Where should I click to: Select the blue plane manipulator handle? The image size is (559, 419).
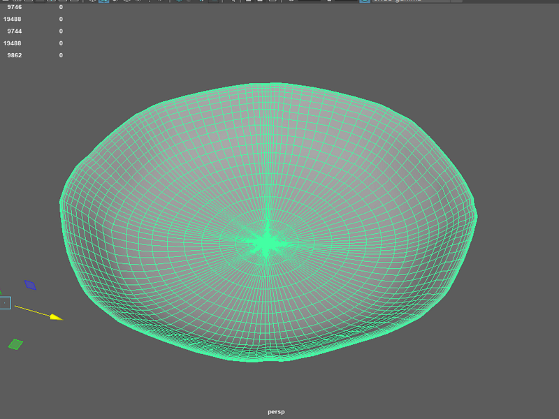click(30, 285)
